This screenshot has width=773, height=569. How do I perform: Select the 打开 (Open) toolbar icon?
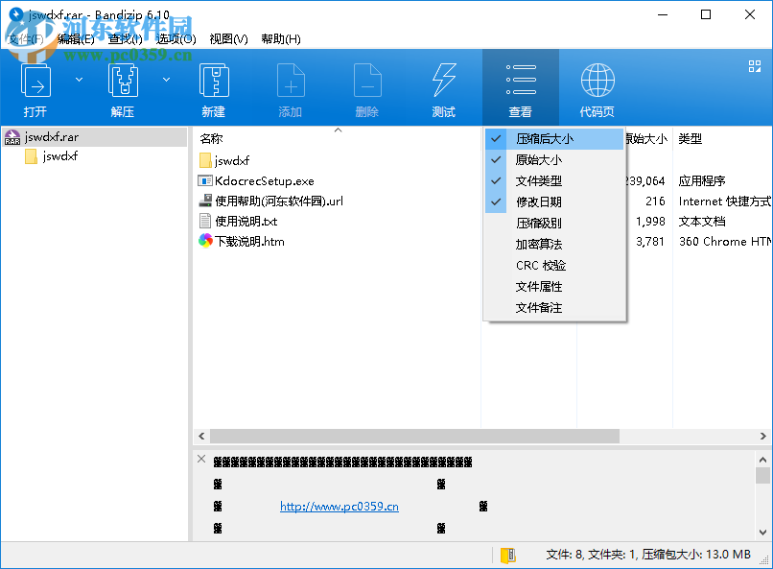(x=35, y=82)
